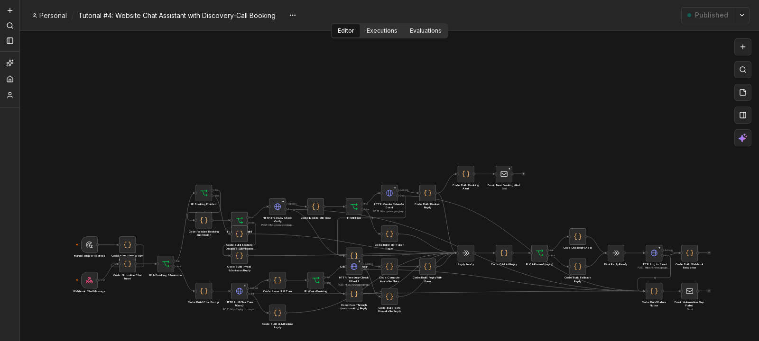Screen dimensions: 759x341
Task: Open the Code: Validate Booking Submission node
Action: 204,220
